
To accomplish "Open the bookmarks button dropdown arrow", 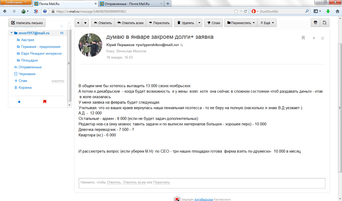I will pyautogui.click(x=320, y=12).
